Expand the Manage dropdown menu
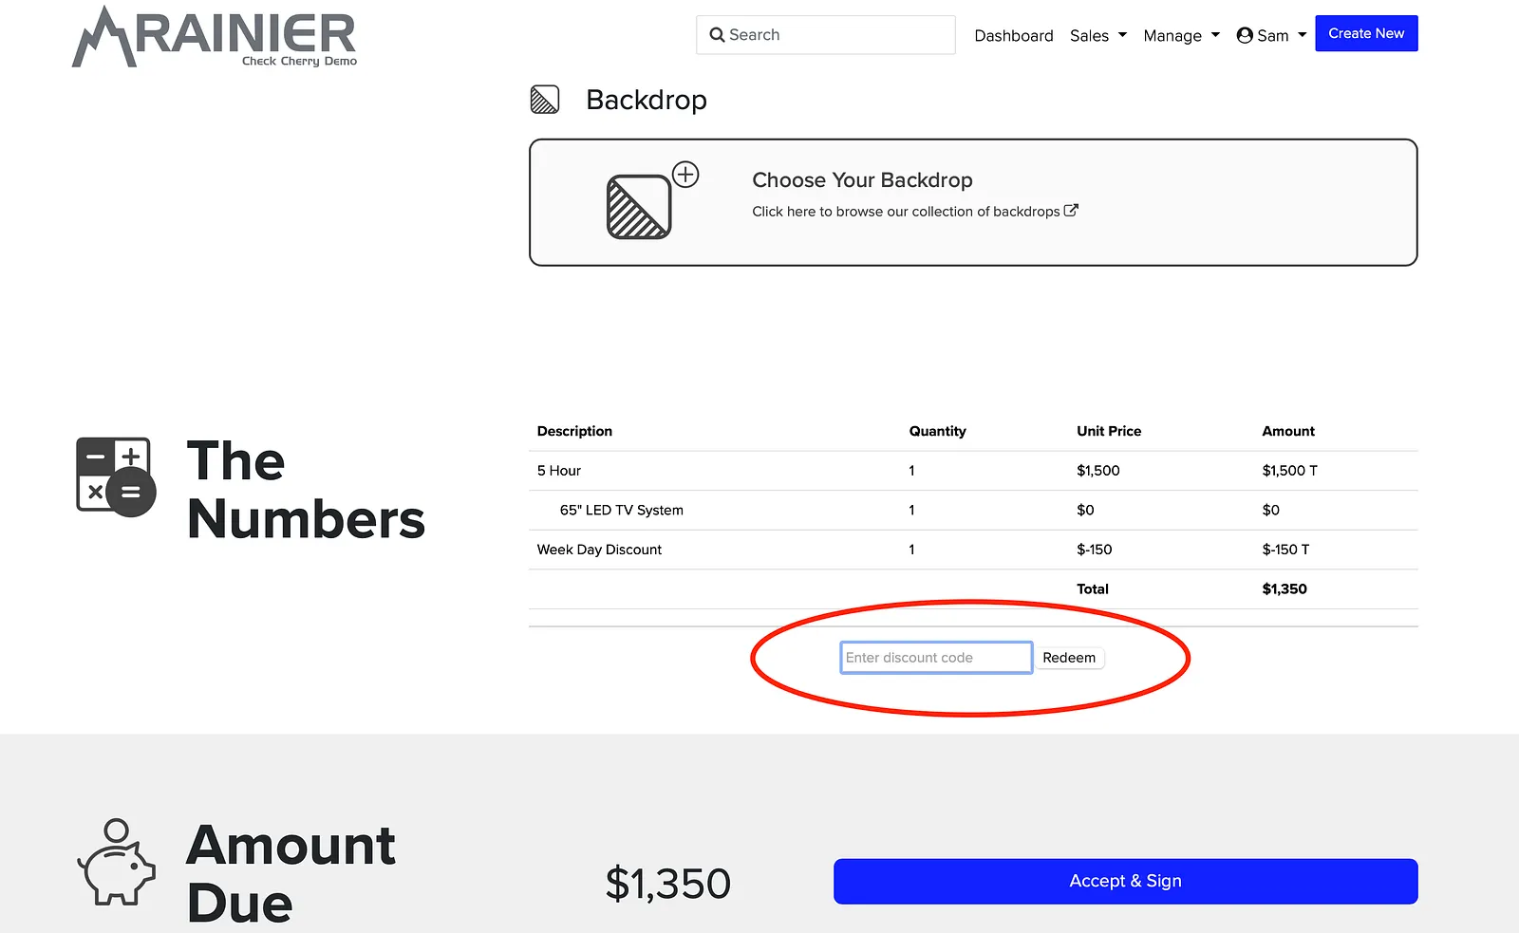 click(x=1182, y=35)
